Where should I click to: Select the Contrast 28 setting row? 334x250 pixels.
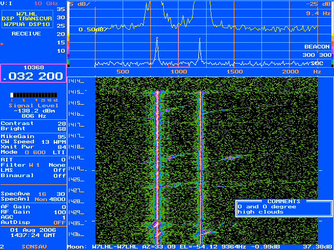click(x=33, y=123)
